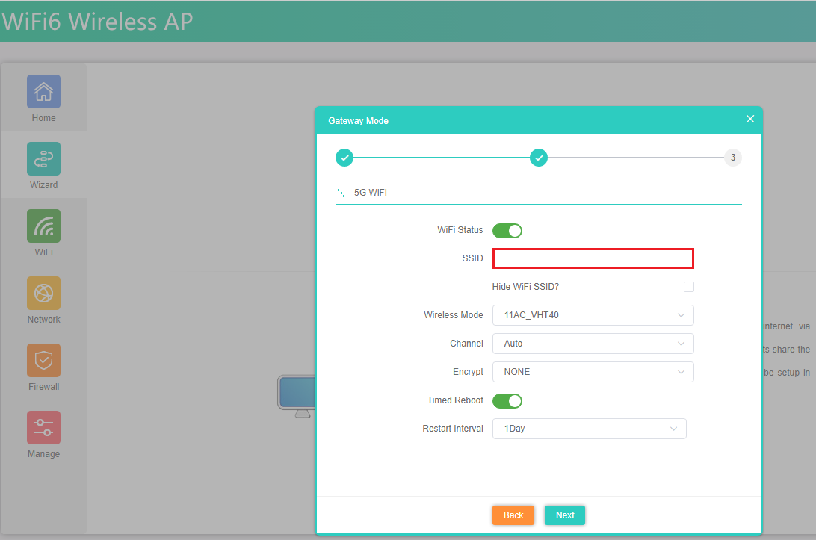This screenshot has height=540, width=816.
Task: Expand the Restart Interval dropdown
Action: [589, 429]
